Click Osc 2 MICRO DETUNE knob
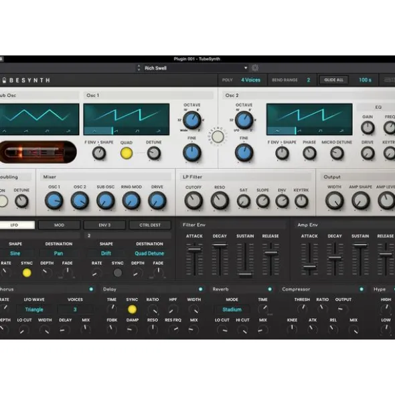 [337, 153]
